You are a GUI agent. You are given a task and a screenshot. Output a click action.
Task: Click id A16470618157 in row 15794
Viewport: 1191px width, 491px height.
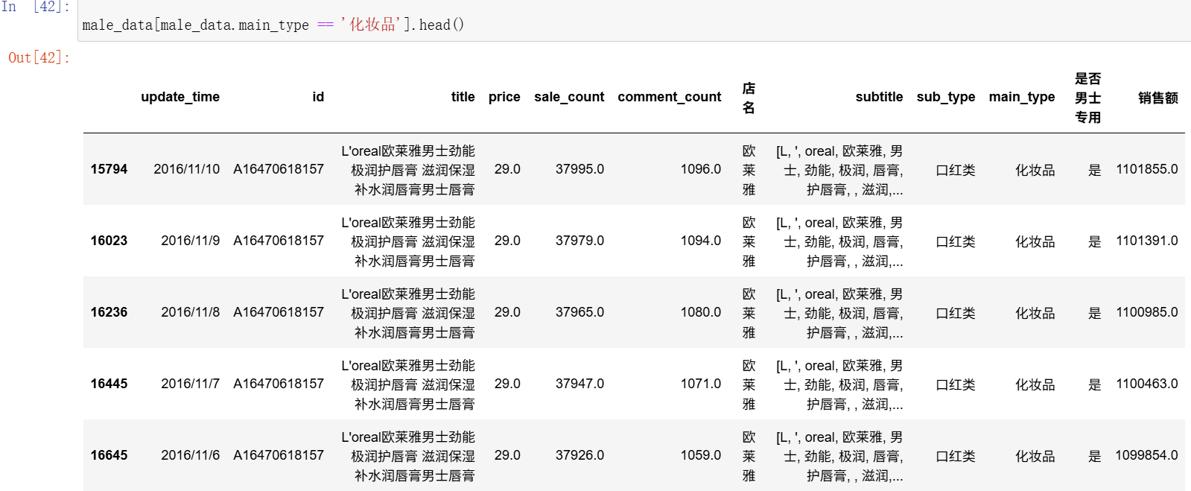[x=279, y=169]
